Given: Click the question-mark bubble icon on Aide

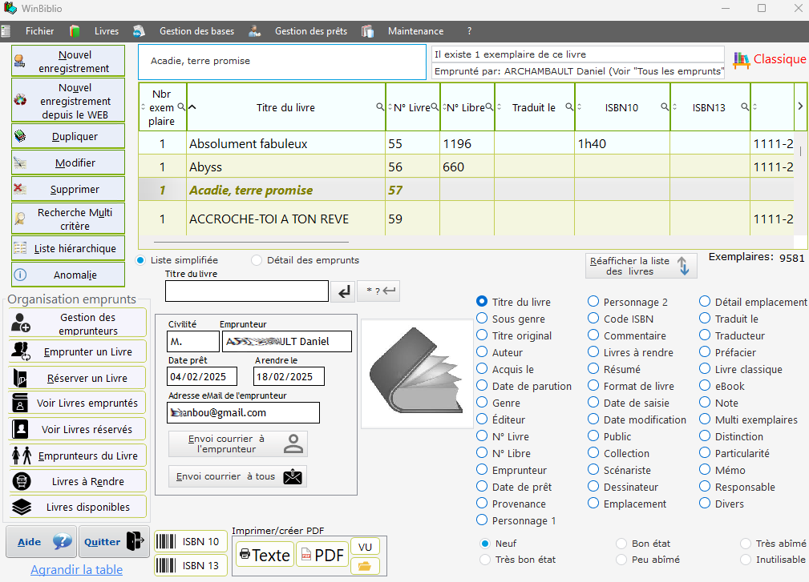Looking at the screenshot, I should point(63,541).
